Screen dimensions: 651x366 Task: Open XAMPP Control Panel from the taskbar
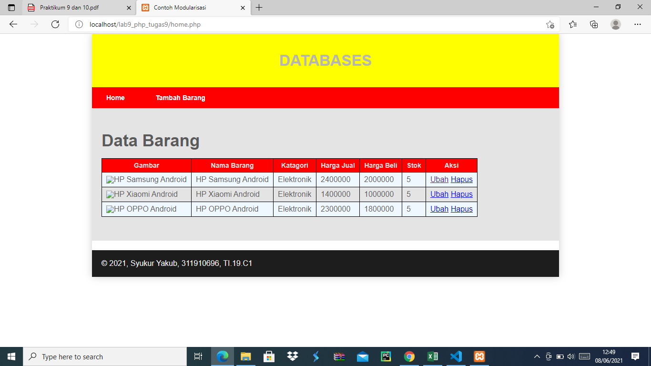point(479,356)
